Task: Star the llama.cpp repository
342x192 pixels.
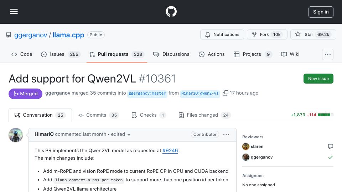Action: coord(313,34)
